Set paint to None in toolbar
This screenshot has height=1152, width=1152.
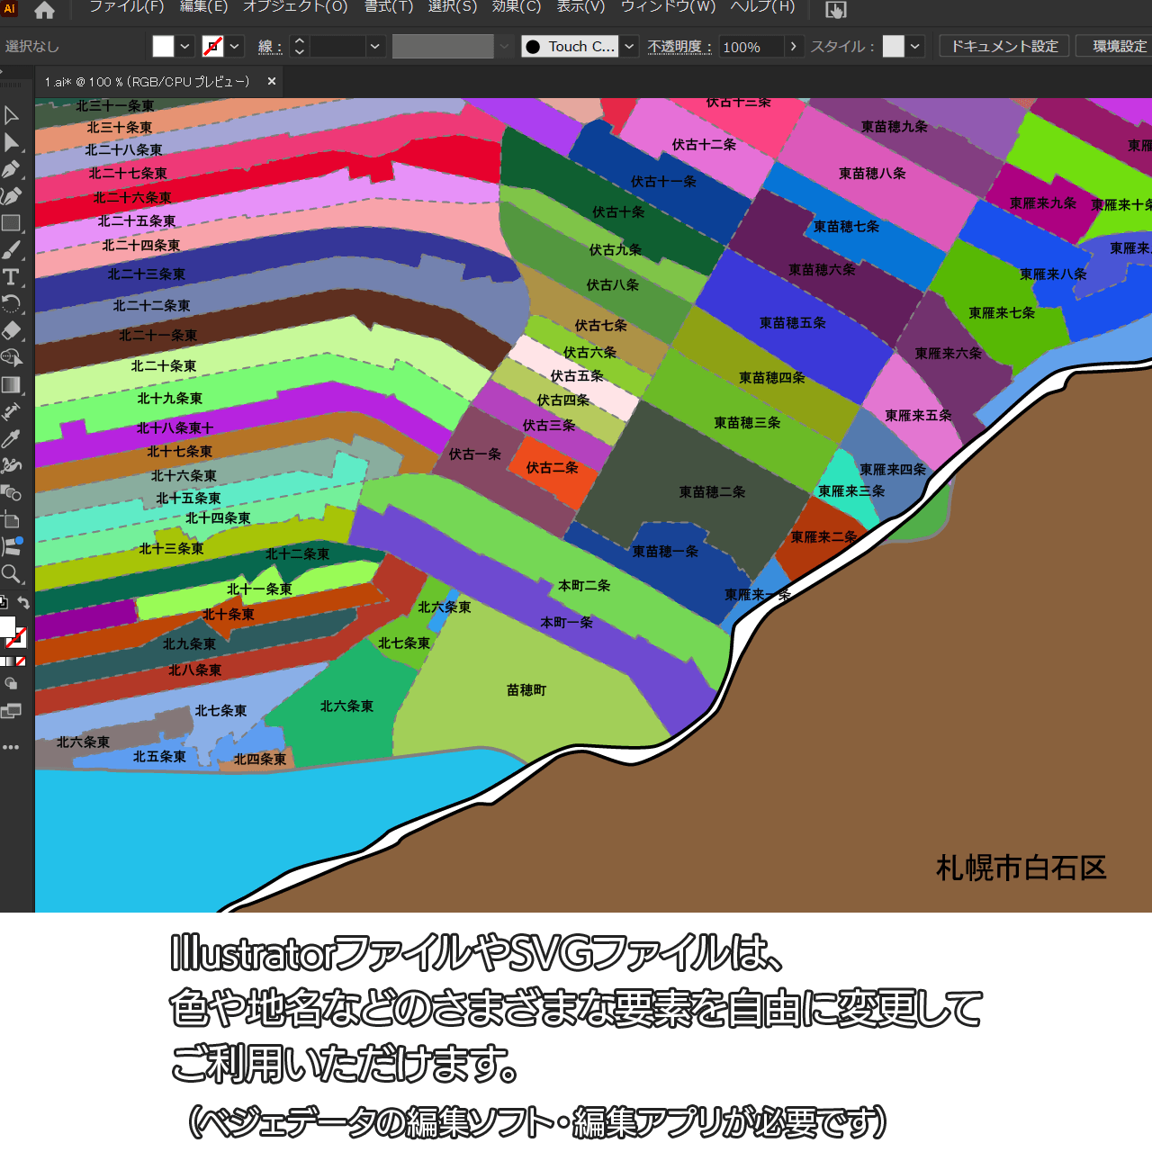[21, 661]
